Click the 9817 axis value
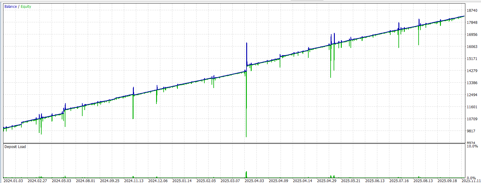Screen dimensions: 481x183 [471, 131]
